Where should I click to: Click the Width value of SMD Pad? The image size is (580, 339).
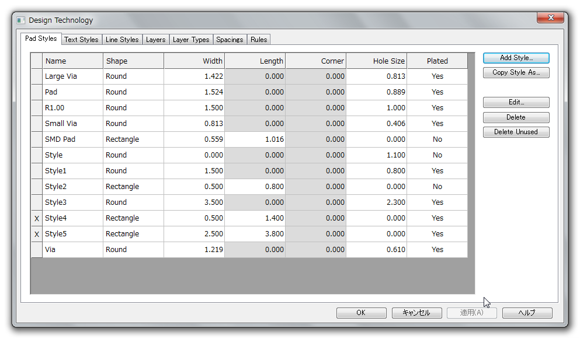pyautogui.click(x=194, y=139)
